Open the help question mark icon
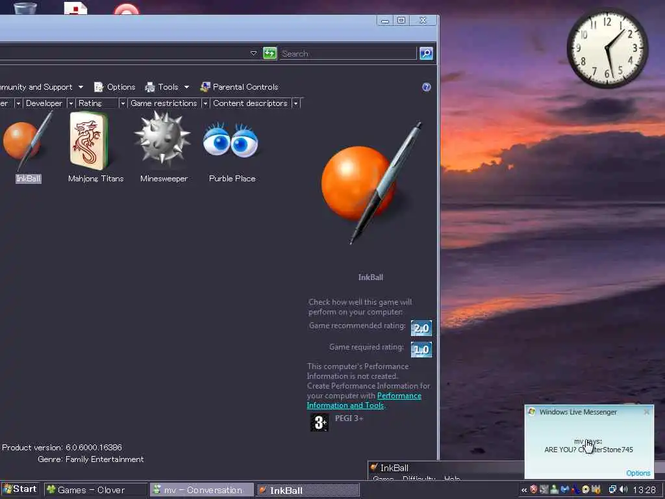The width and height of the screenshot is (665, 499). coord(427,87)
